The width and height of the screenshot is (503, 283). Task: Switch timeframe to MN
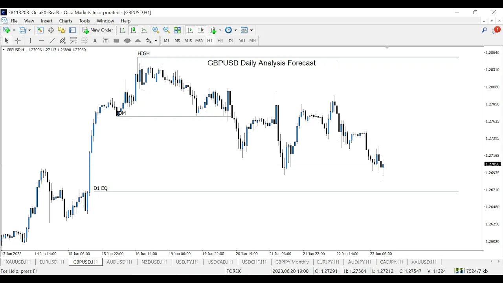(253, 40)
